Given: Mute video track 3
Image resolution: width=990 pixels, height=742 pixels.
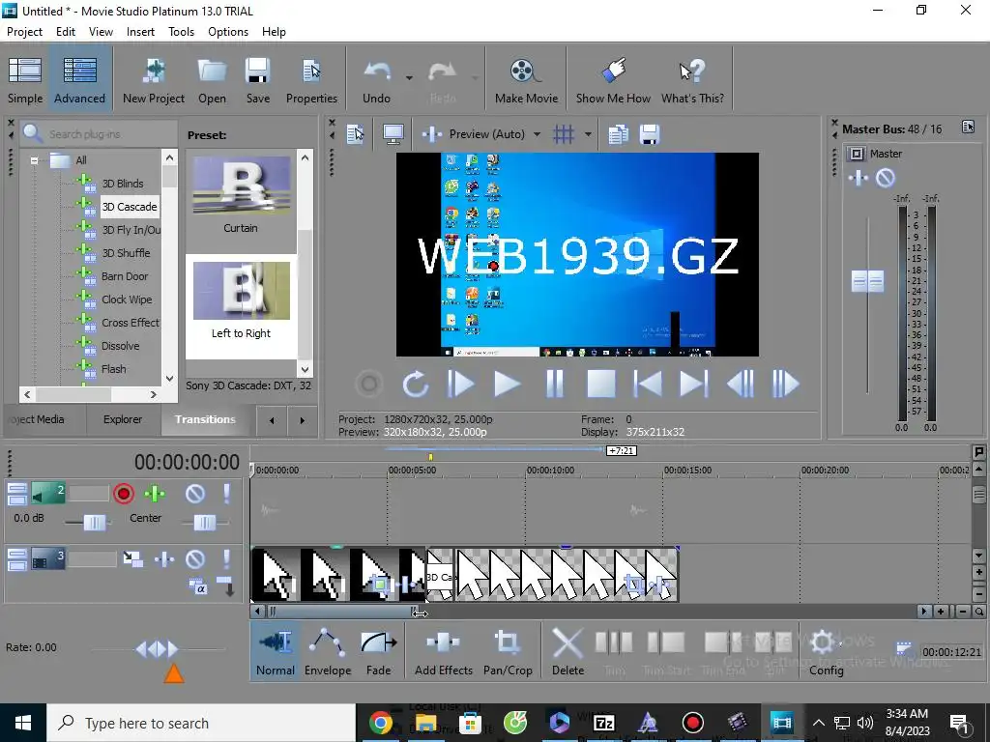Looking at the screenshot, I should pos(195,559).
